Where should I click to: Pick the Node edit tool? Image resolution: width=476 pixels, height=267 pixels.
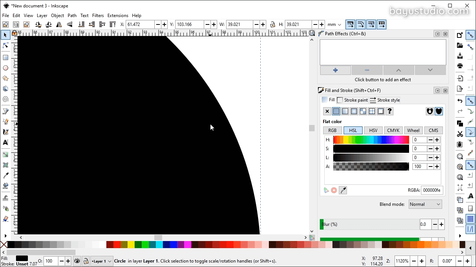click(6, 46)
